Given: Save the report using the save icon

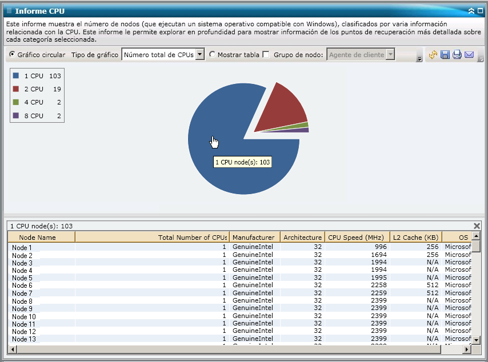Looking at the screenshot, I should point(445,55).
